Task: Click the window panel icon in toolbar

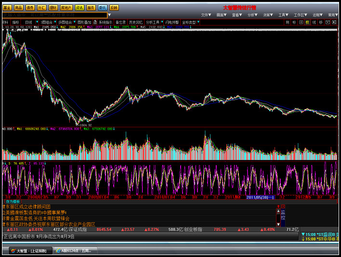Action: click(328, 22)
